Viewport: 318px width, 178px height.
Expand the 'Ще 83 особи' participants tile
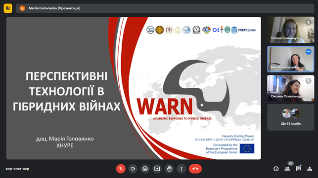[x=291, y=117]
